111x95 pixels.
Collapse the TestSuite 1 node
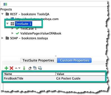pyautogui.click(x=7, y=24)
